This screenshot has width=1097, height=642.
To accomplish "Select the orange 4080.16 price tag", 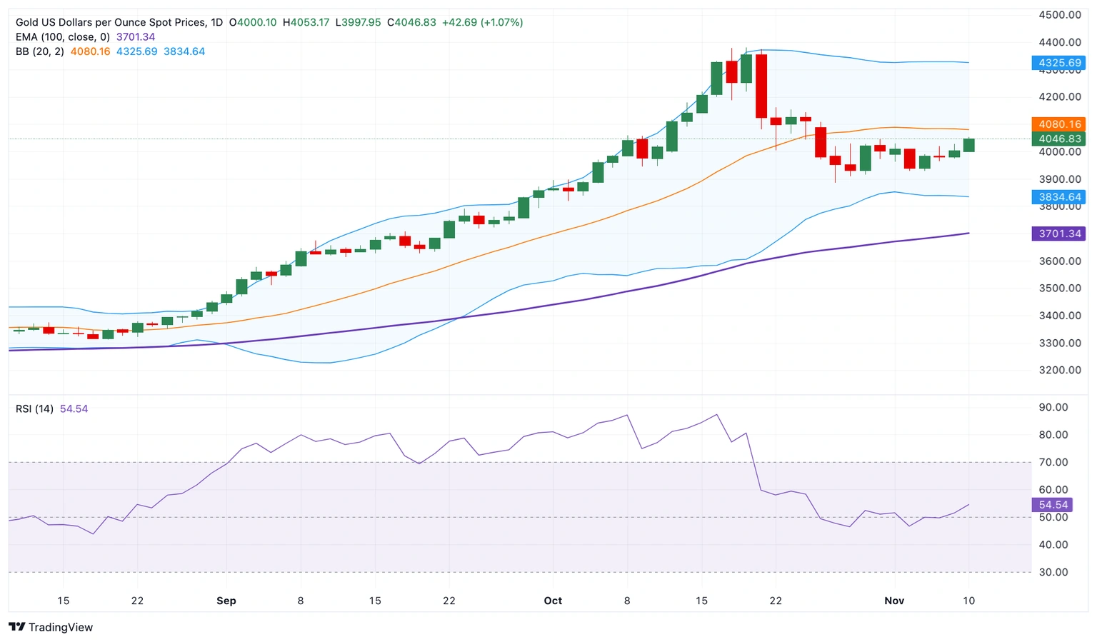I will click(1059, 124).
